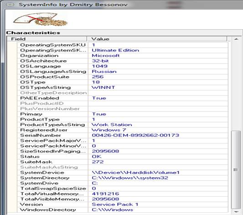Select the Version field
Viewport: 243px width, 215px height.
coord(31,205)
